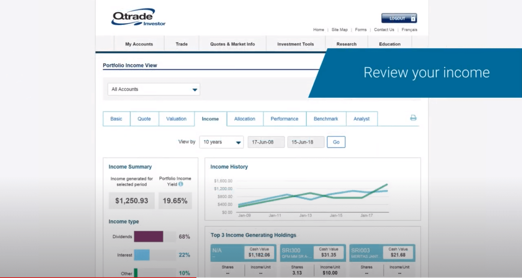Screen dimensions: 522x278
Task: Open the Analyst tab
Action: pyautogui.click(x=362, y=119)
